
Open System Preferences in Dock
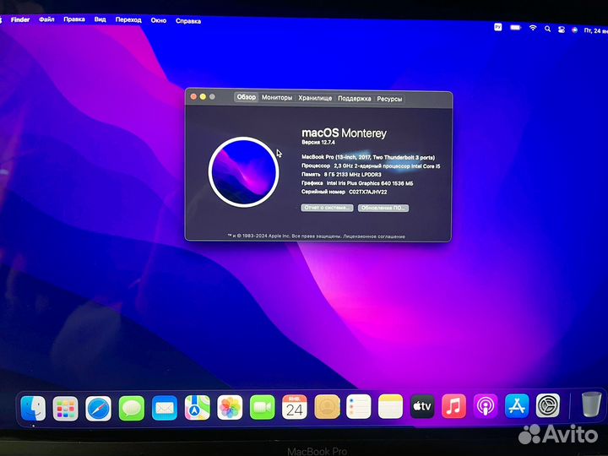(x=548, y=405)
